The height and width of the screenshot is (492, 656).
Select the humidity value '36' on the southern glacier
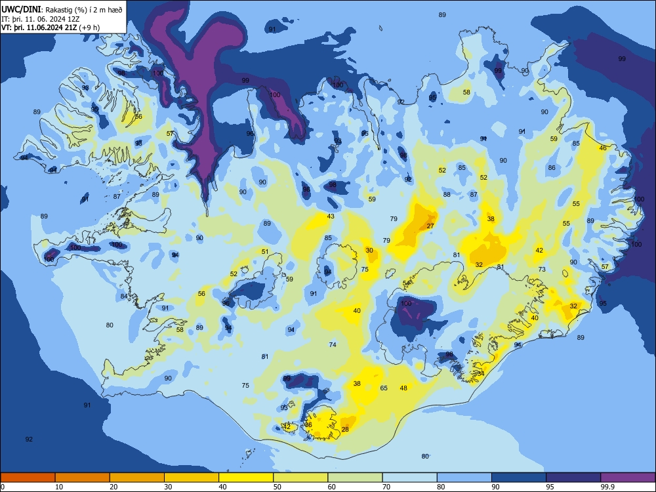pos(308,424)
